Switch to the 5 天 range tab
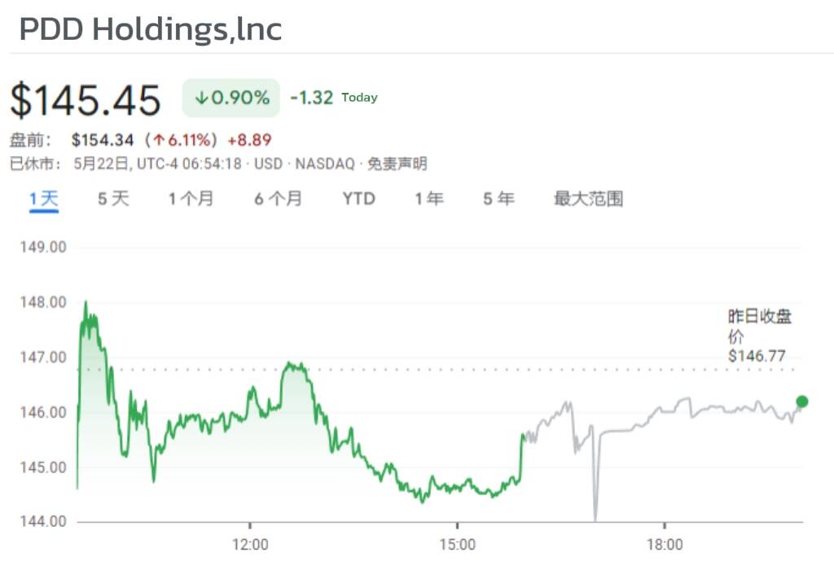This screenshot has width=834, height=562. point(113,199)
